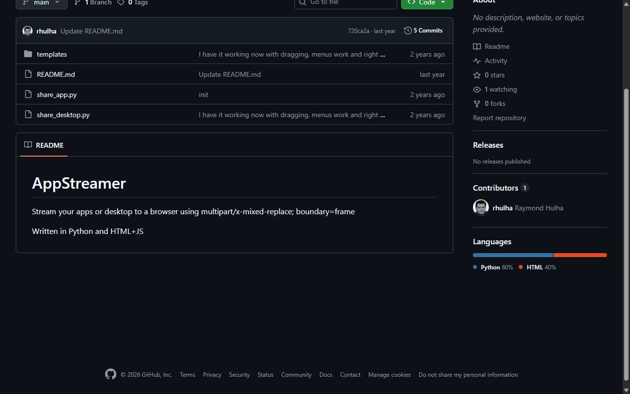This screenshot has height=394, width=630.
Task: Click the README.md file icon
Action: tap(28, 74)
